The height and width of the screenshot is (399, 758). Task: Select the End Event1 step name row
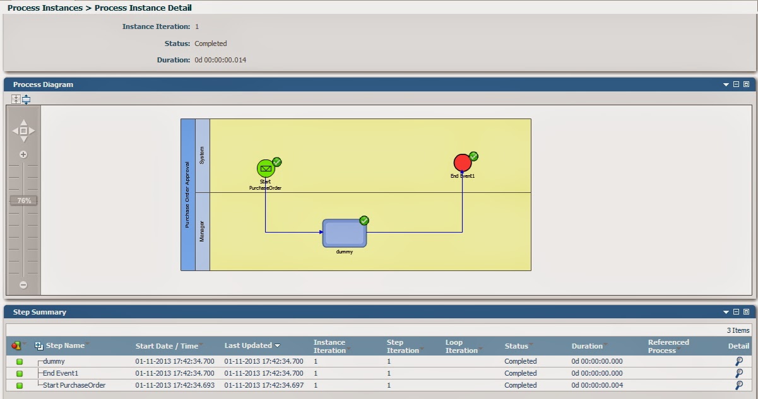61,373
